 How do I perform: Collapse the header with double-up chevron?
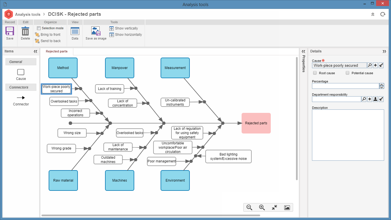[x=373, y=14]
